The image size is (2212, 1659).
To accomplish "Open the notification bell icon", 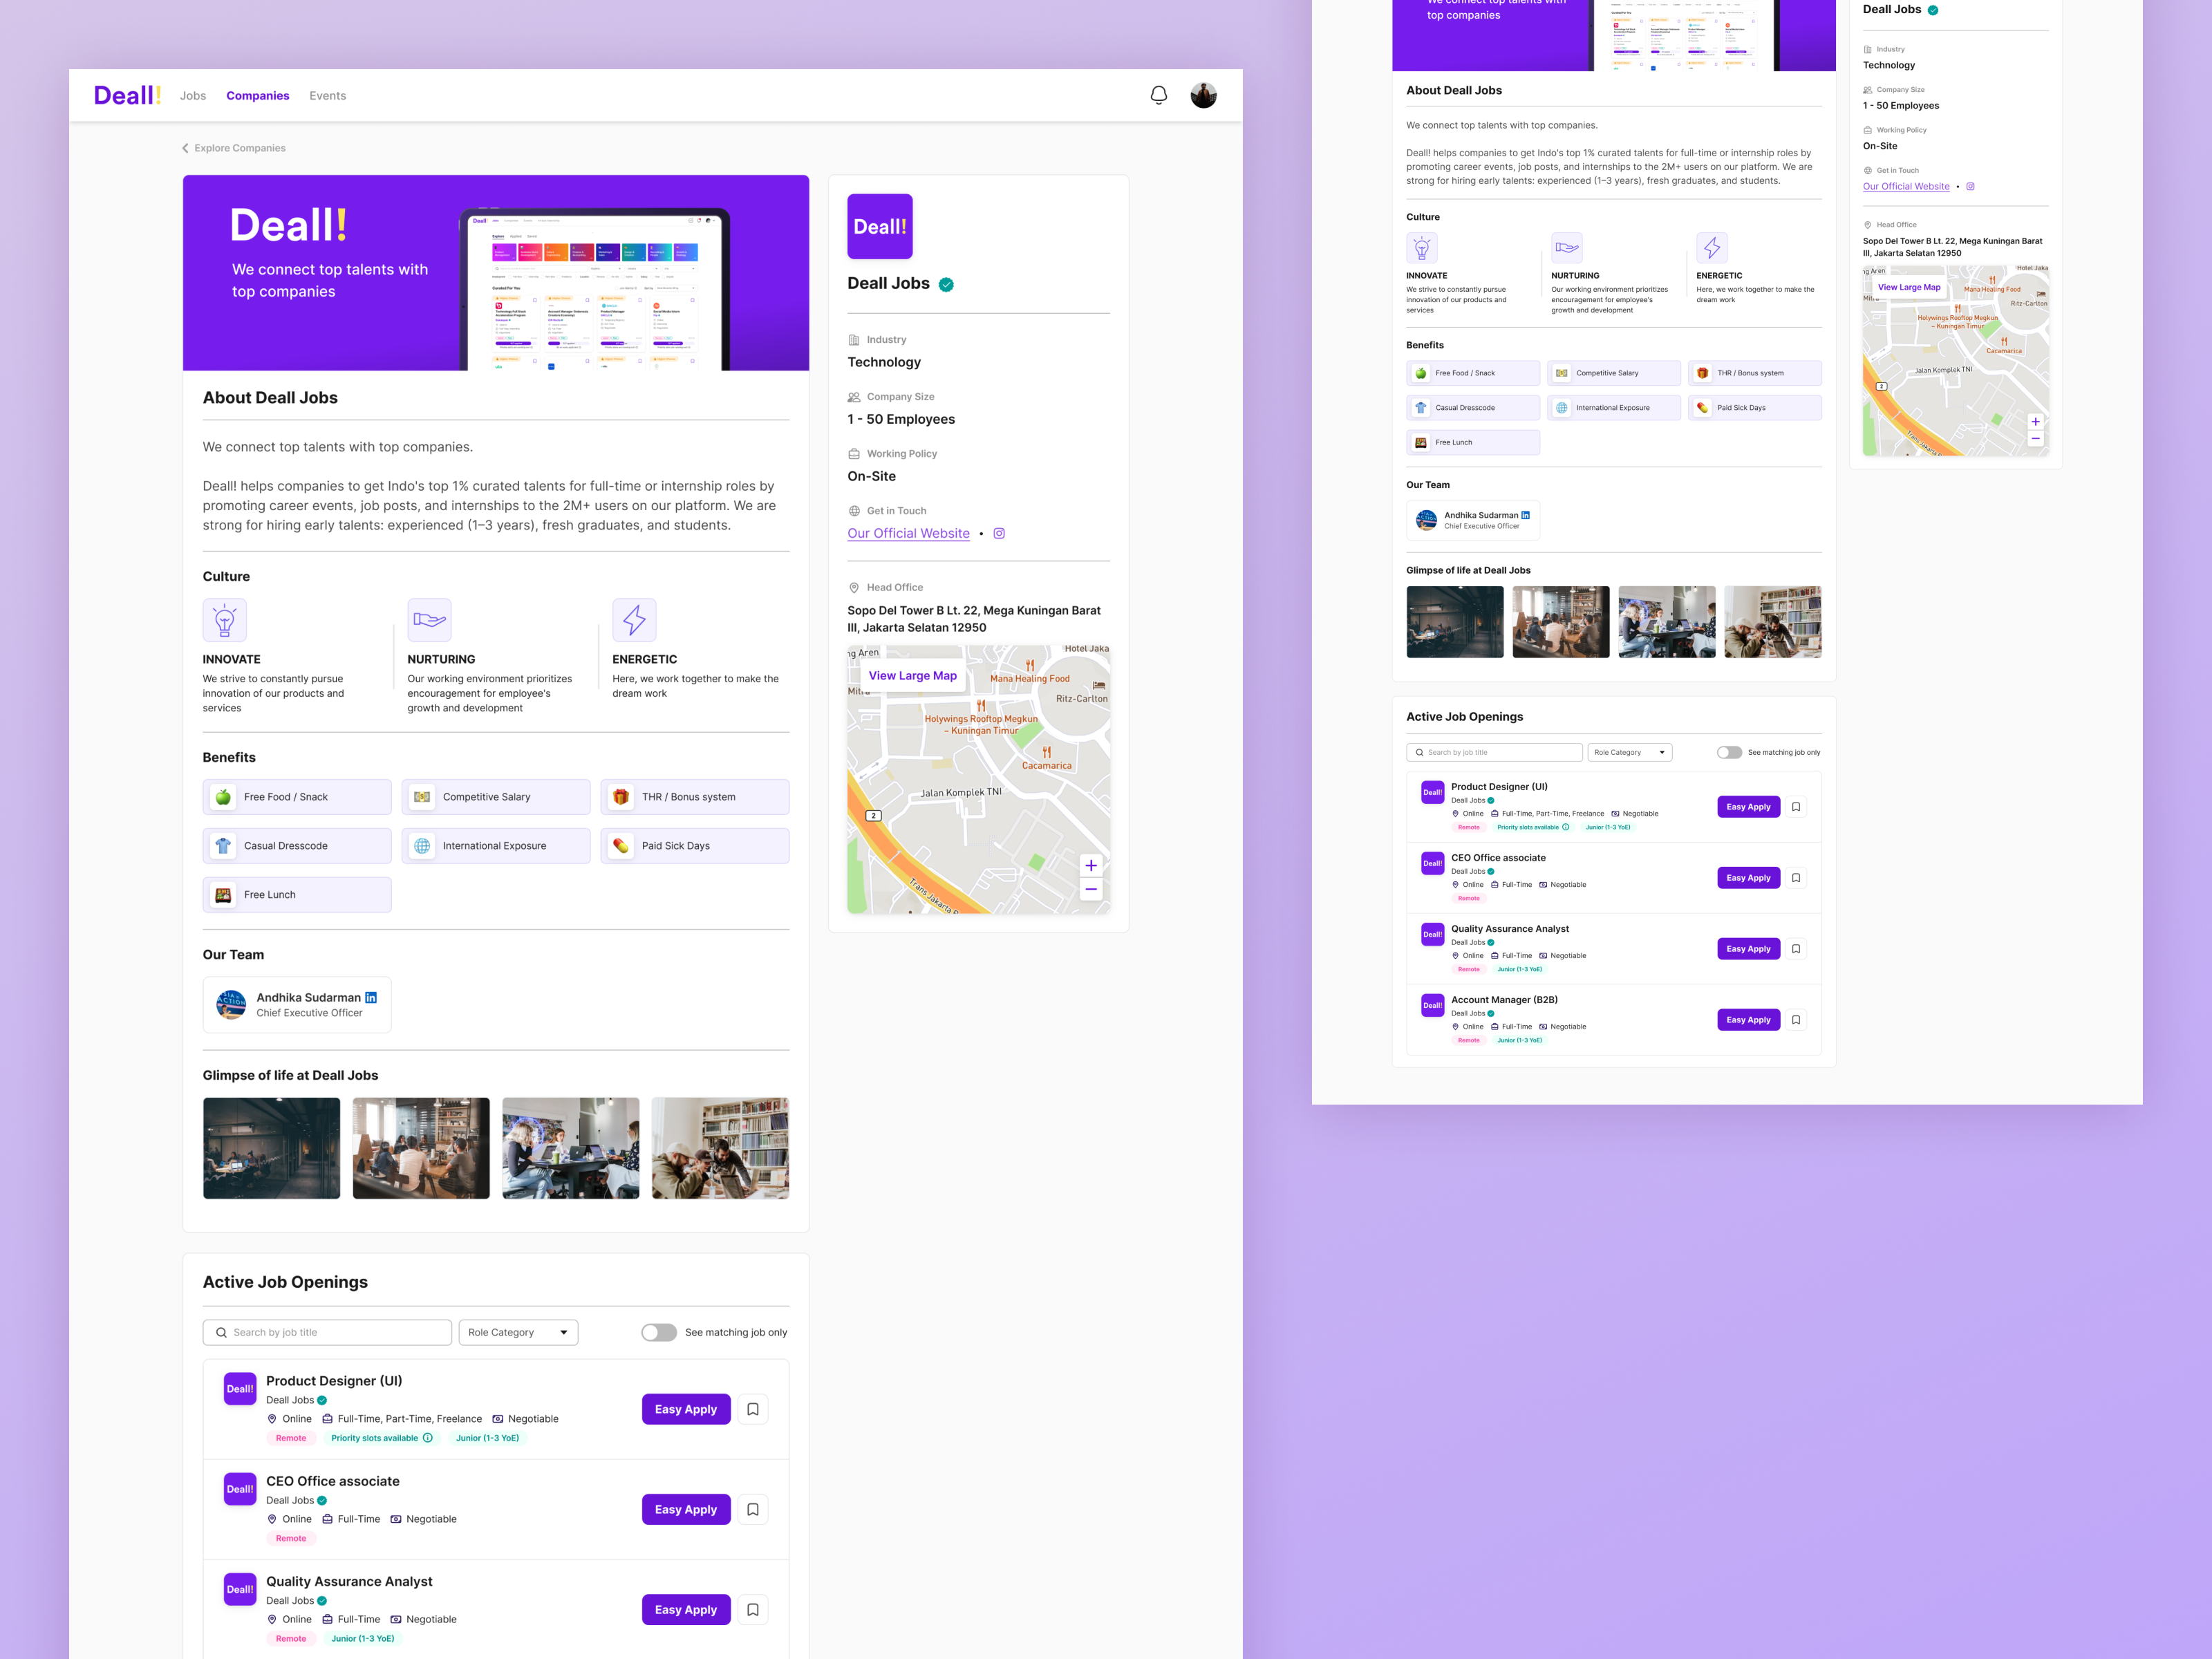I will point(1158,96).
